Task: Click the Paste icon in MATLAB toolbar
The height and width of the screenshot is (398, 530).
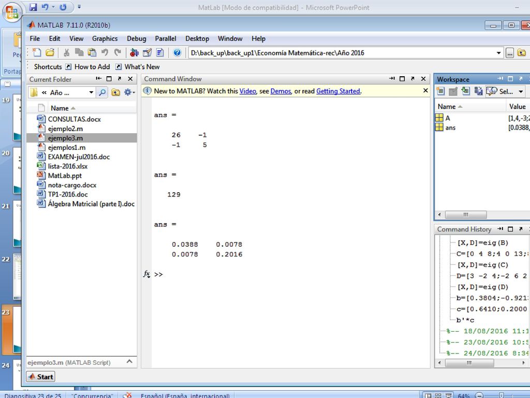Action: tap(92, 52)
